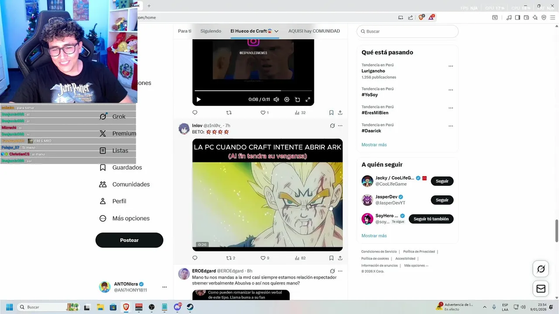
Task: View analytics showing 32 views
Action: (300, 113)
